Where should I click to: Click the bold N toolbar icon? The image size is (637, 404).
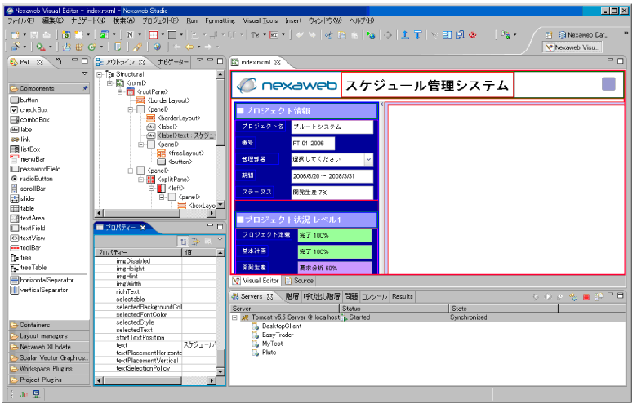click(130, 35)
